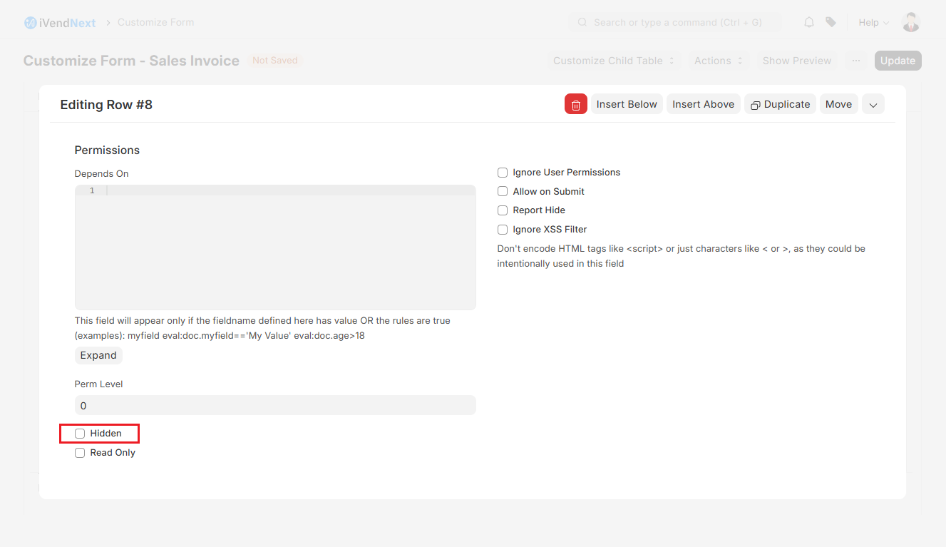Enable Allow on Submit checkbox
This screenshot has width=946, height=547.
pyautogui.click(x=503, y=192)
